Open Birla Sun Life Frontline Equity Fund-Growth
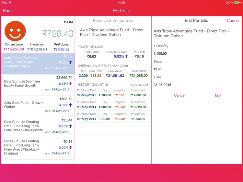This screenshot has height=182, width=243. click(38, 85)
